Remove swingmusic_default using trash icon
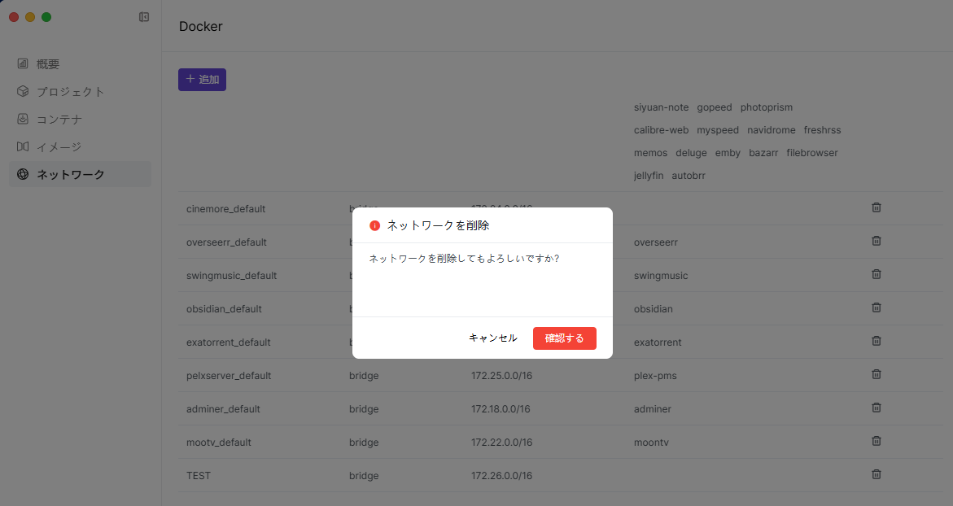953x506 pixels. click(876, 274)
